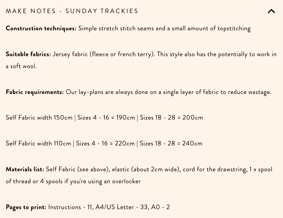Select the text about topstitching
The image size is (283, 218).
(164, 28)
